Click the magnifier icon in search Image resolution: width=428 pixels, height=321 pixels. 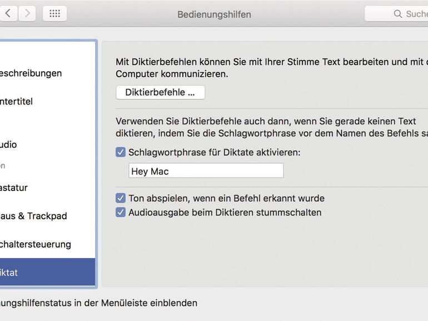pyautogui.click(x=398, y=14)
